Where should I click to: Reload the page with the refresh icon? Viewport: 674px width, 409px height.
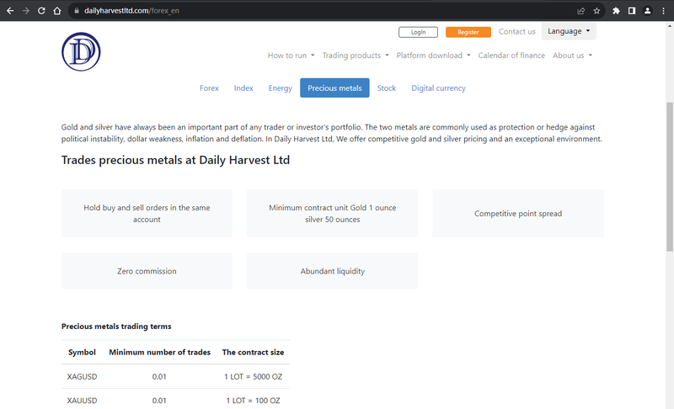[41, 11]
